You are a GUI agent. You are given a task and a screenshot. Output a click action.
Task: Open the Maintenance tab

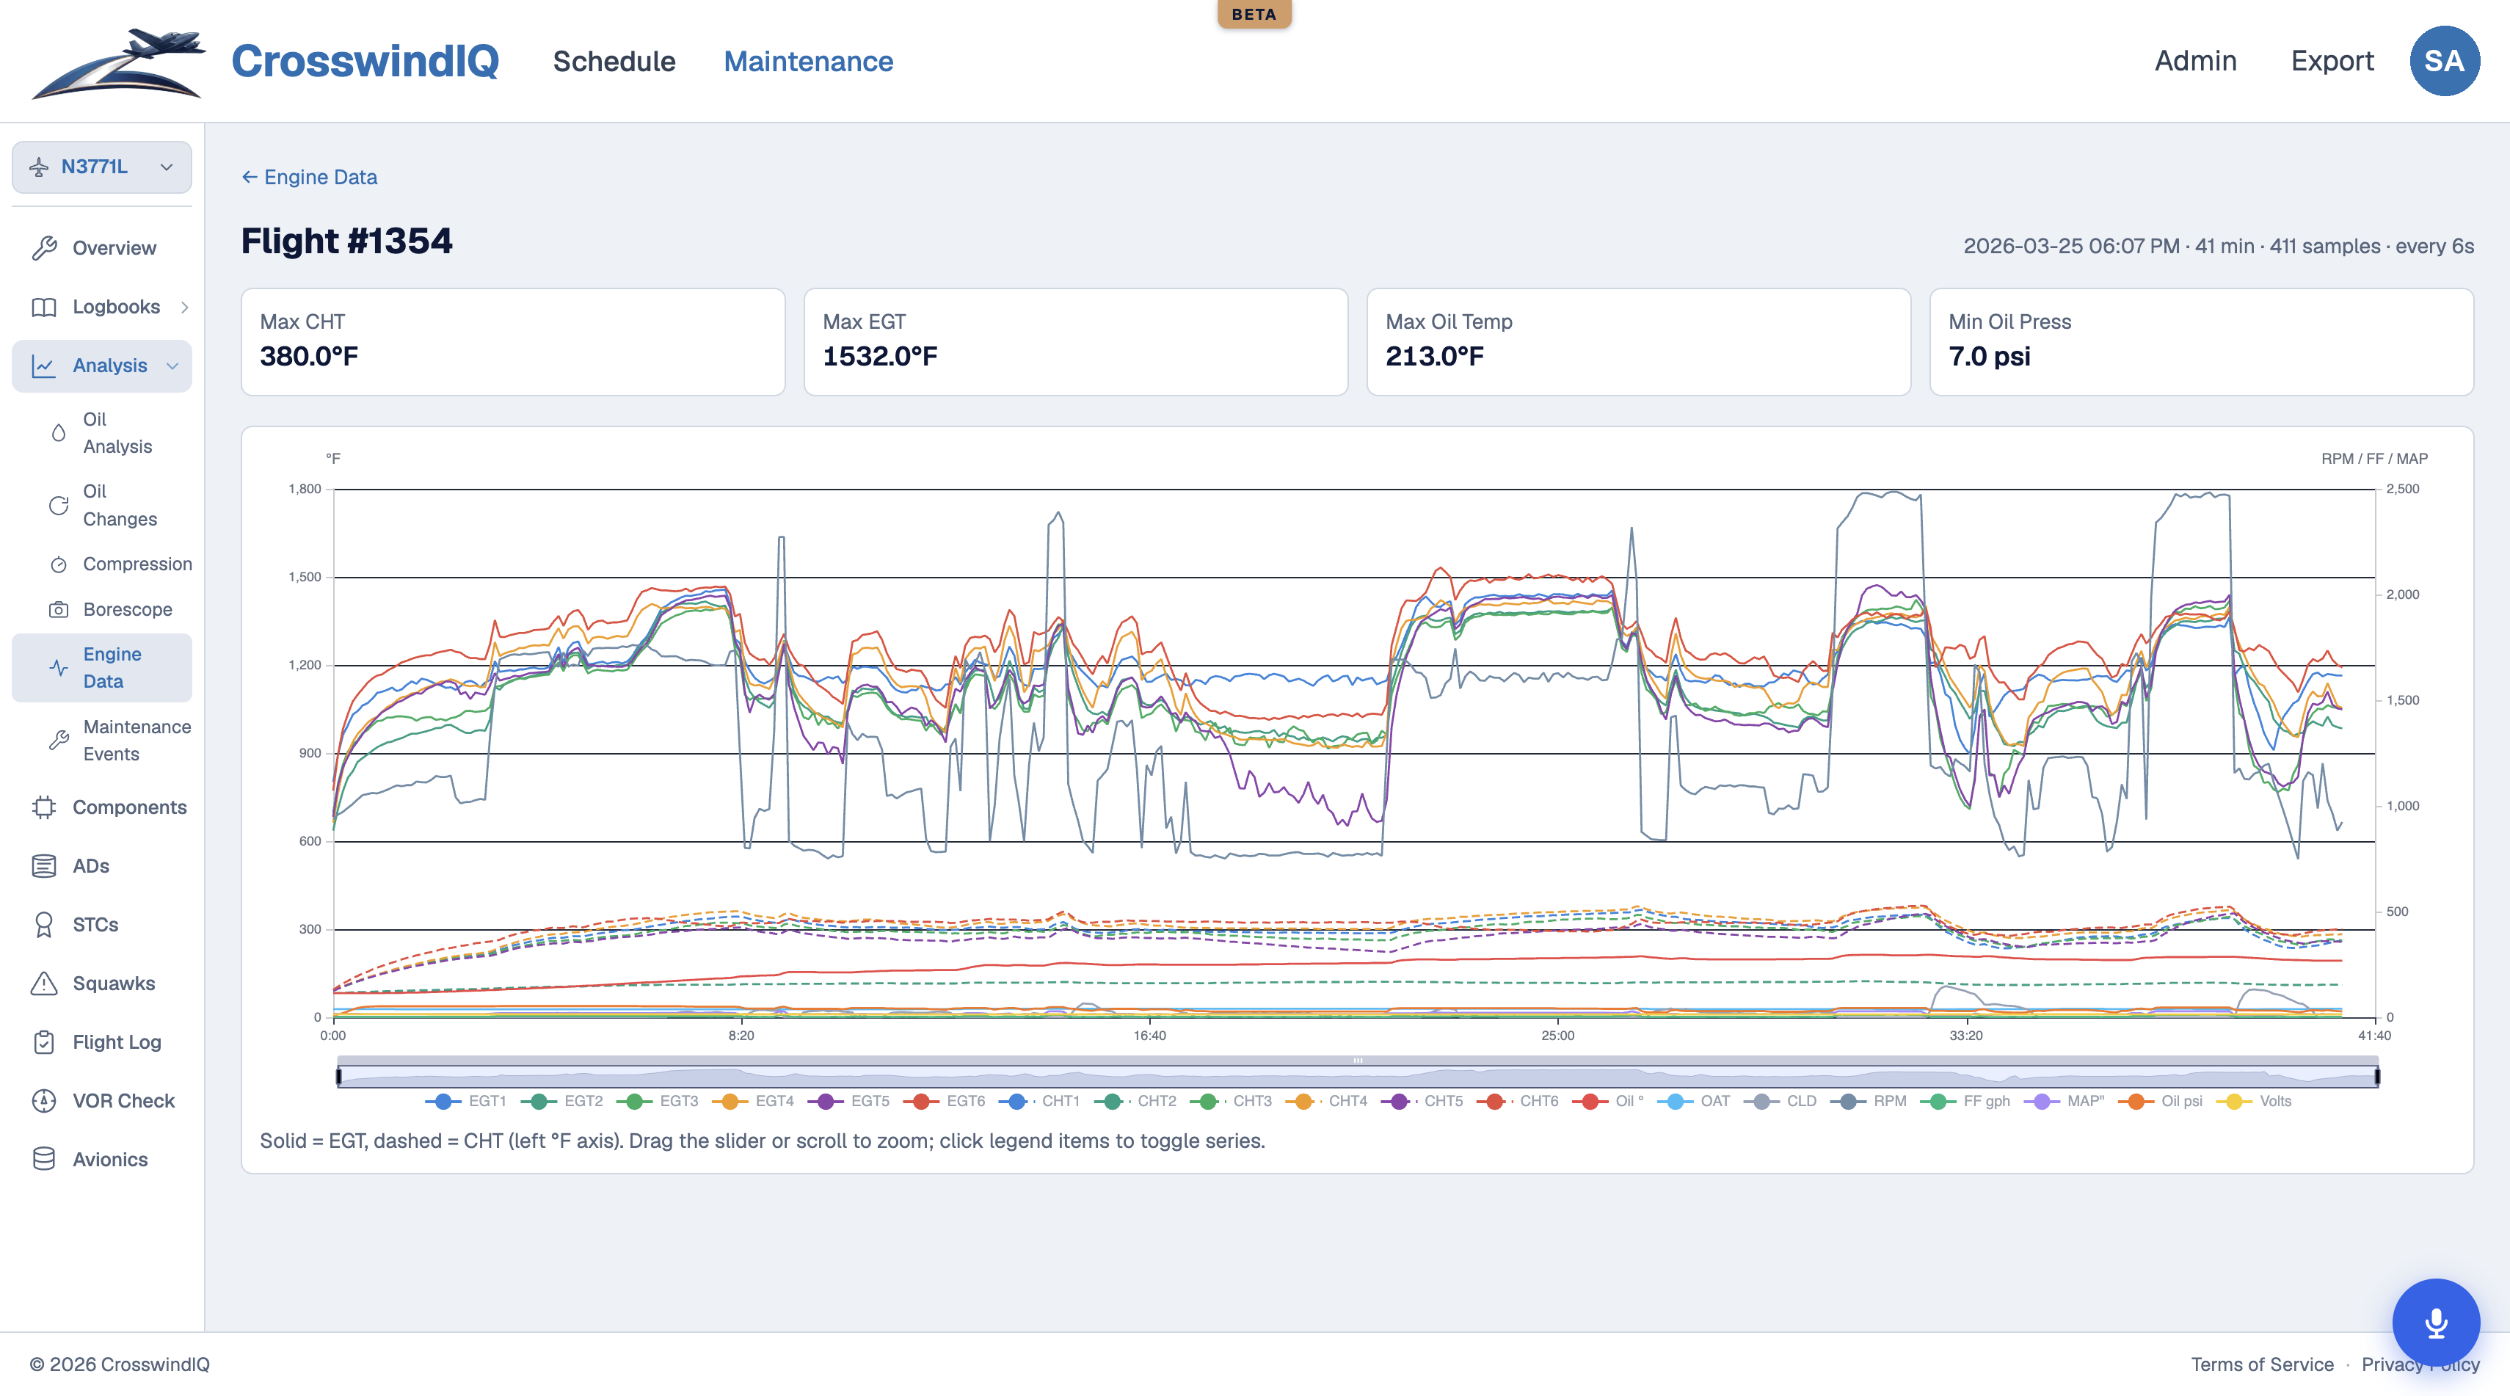[x=808, y=62]
